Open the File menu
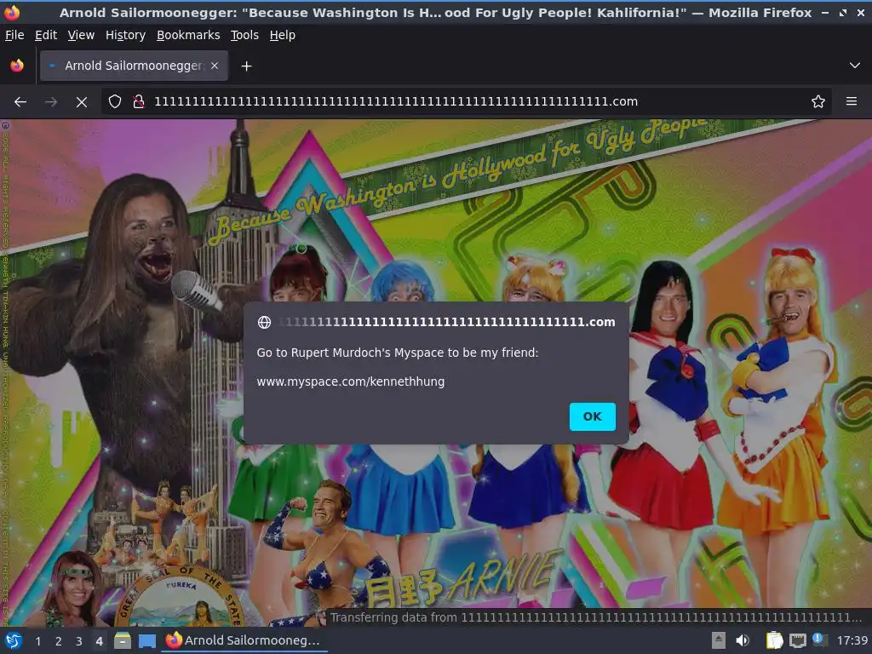The width and height of the screenshot is (872, 654). (14, 35)
